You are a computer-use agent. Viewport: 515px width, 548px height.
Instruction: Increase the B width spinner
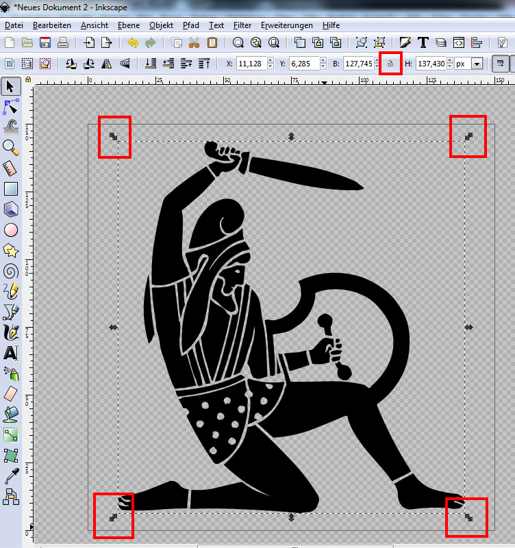click(377, 60)
